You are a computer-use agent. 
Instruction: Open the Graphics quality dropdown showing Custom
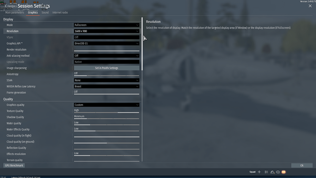pyautogui.click(x=106, y=105)
